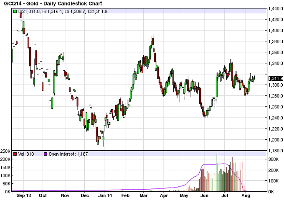Click the Oct date axis label
The image size is (284, 208).
[x=43, y=196]
